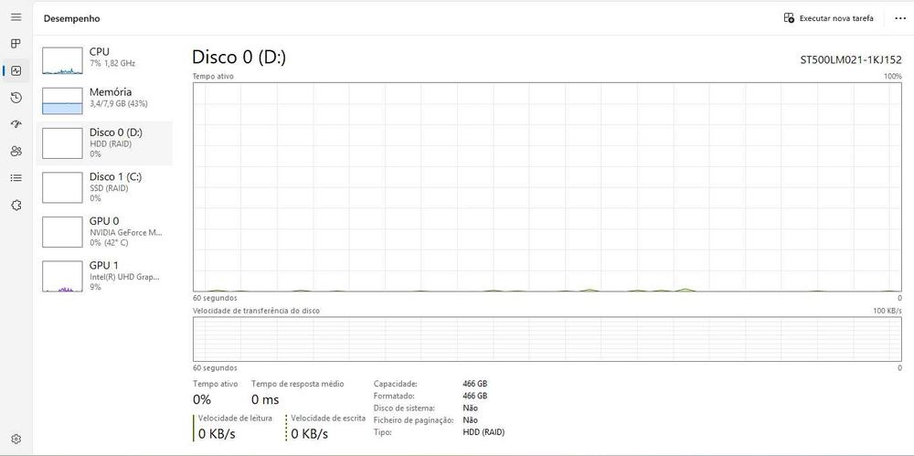Select the Memória performance entry
The image size is (914, 456).
click(104, 99)
